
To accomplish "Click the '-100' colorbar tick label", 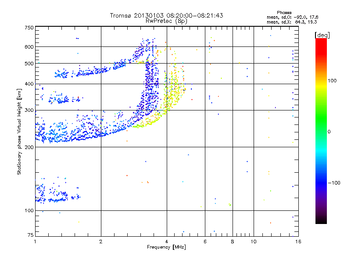I will tap(334, 183).
